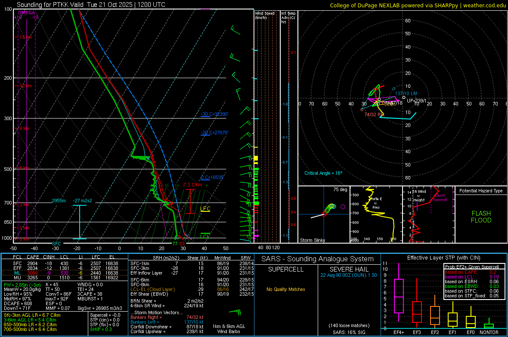The height and width of the screenshot is (337, 508).
Task: Select the 'Corfidi Upshear = 239/1 kt' line
Action: point(167,331)
